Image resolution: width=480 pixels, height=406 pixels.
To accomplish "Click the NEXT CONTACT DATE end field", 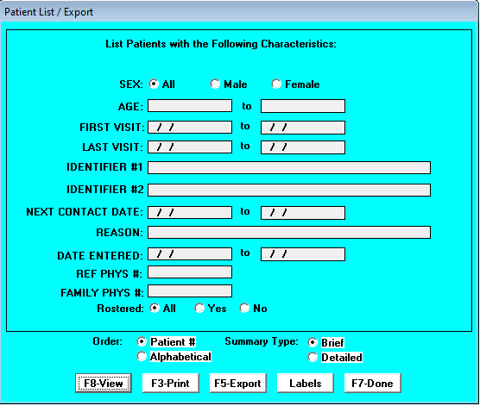I will coord(303,213).
